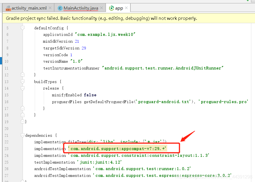
Task: Collapse the dependencies code block
Action: (23, 135)
